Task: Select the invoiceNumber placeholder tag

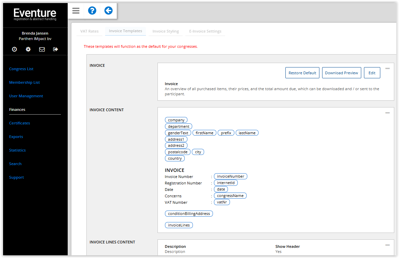Action: (x=231, y=176)
